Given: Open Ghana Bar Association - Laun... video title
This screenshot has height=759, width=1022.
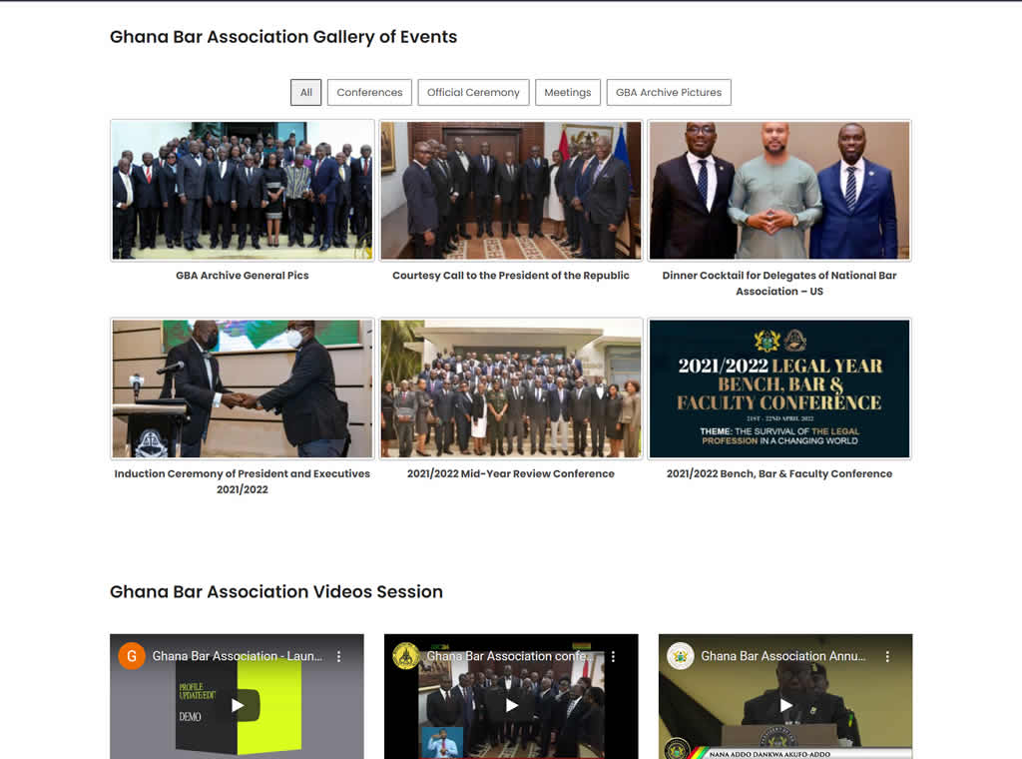Looking at the screenshot, I should (x=238, y=656).
